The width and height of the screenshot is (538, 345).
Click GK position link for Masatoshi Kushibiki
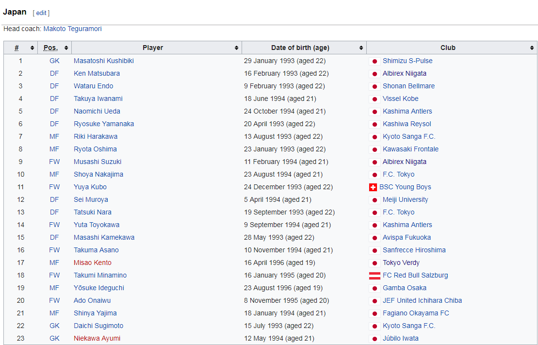tap(54, 61)
